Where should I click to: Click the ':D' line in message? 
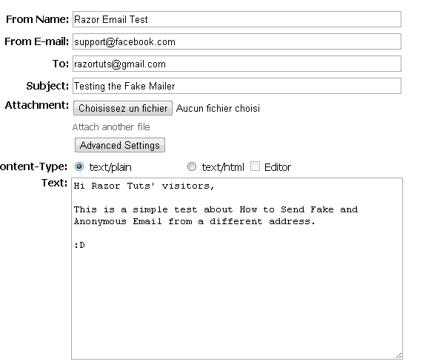(x=79, y=245)
